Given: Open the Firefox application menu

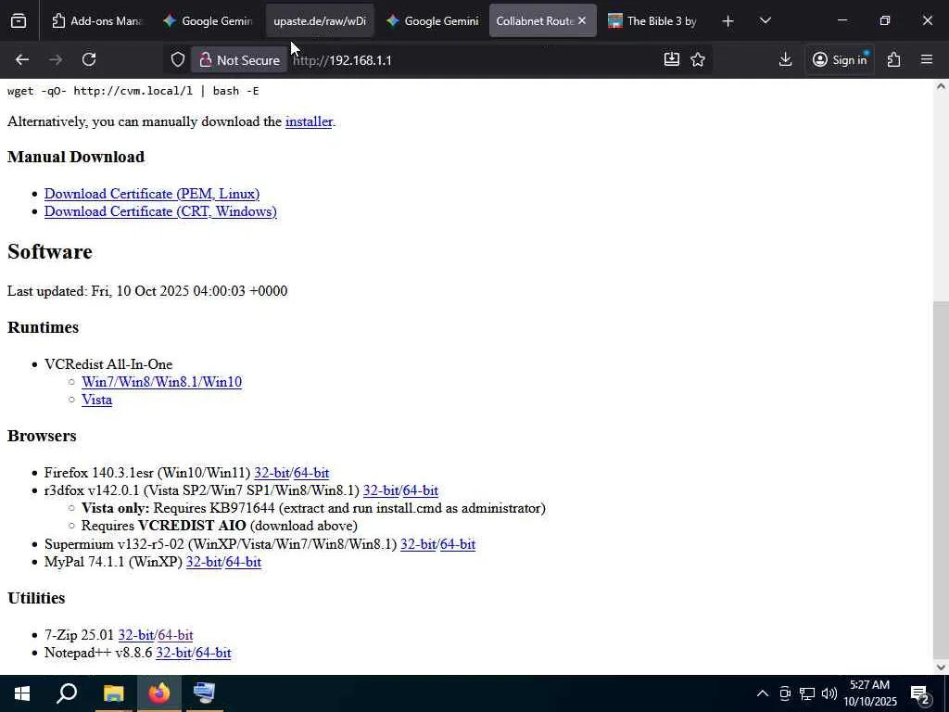Looking at the screenshot, I should tap(927, 59).
